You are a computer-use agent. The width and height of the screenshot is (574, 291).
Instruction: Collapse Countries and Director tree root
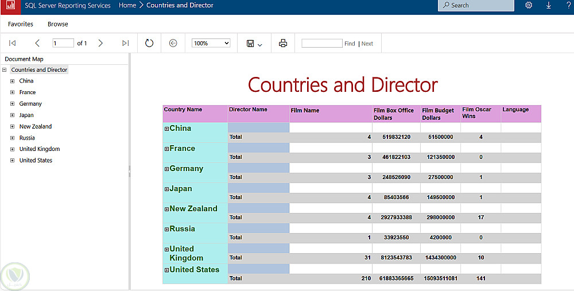[5, 70]
